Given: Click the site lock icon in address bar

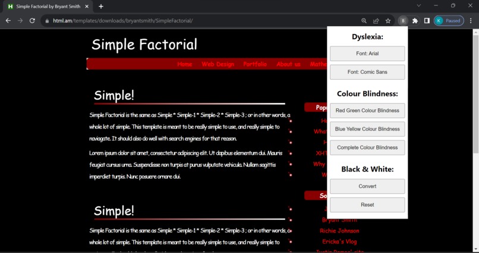Looking at the screenshot, I should pyautogui.click(x=47, y=21).
